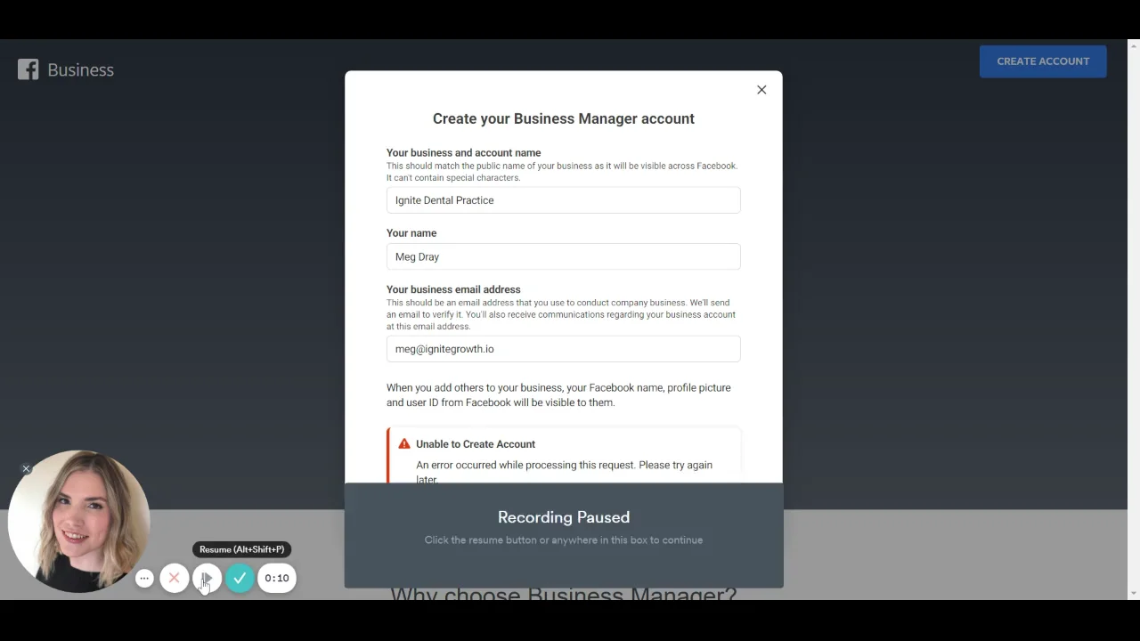The width and height of the screenshot is (1140, 641).
Task: Cancel recording with the red X button
Action: tap(175, 578)
